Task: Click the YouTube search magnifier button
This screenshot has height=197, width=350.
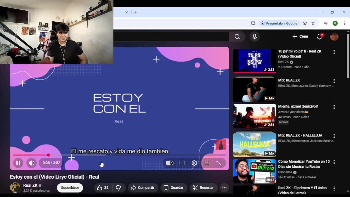Action: (x=237, y=36)
